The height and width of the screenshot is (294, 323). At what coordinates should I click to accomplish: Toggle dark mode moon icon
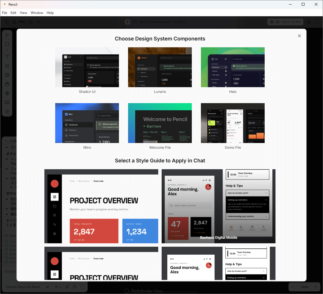309,22
